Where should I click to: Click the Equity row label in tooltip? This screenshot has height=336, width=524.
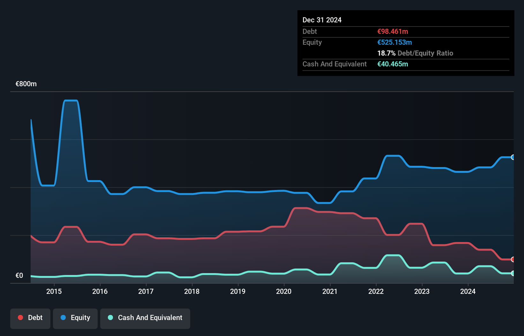point(312,42)
